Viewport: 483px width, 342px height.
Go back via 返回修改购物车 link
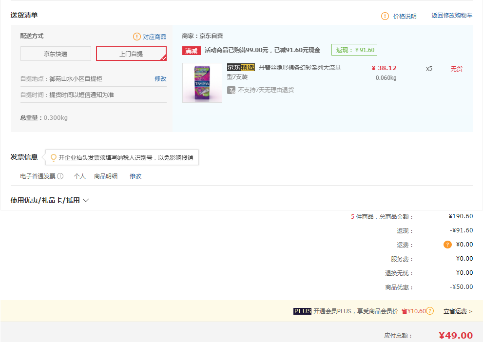tap(452, 16)
